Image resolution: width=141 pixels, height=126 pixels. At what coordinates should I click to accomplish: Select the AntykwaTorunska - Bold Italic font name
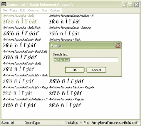[22, 28]
